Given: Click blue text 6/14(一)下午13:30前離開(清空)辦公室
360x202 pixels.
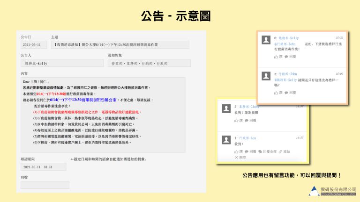Looking at the screenshot, I should click(x=83, y=100).
